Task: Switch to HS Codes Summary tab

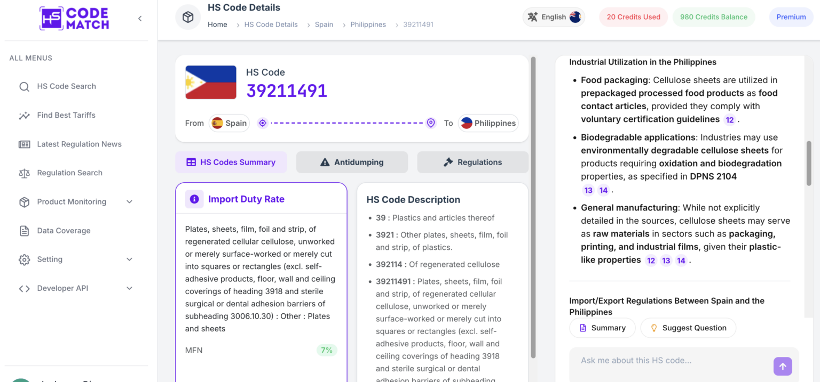Action: [231, 162]
